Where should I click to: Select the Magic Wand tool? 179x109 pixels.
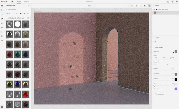tap(2, 15)
